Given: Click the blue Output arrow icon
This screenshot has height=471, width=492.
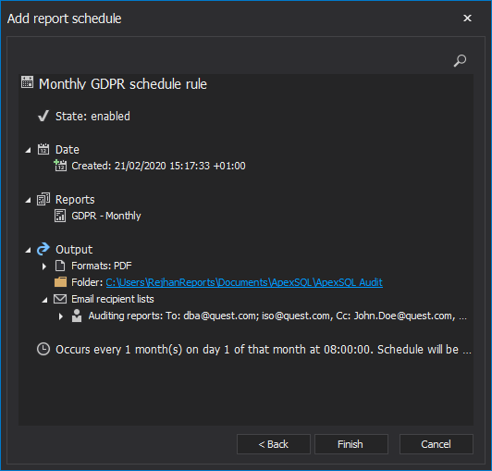Looking at the screenshot, I should 43,249.
